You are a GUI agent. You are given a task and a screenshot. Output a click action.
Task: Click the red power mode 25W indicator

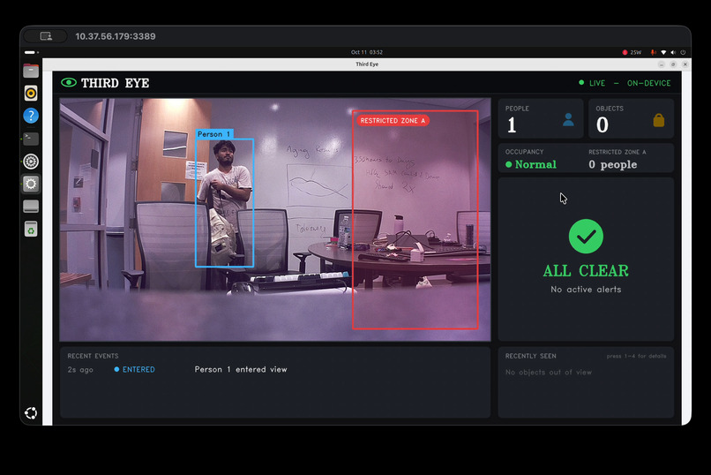coord(632,52)
